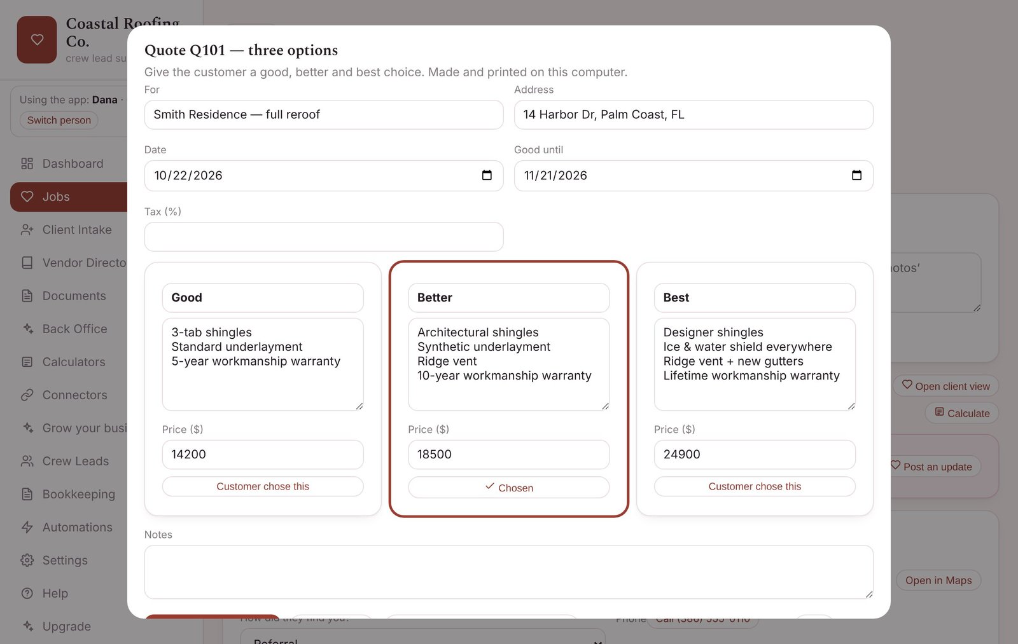Viewport: 1018px width, 644px height.
Task: Open the Date calendar picker icon
Action: [x=487, y=175]
